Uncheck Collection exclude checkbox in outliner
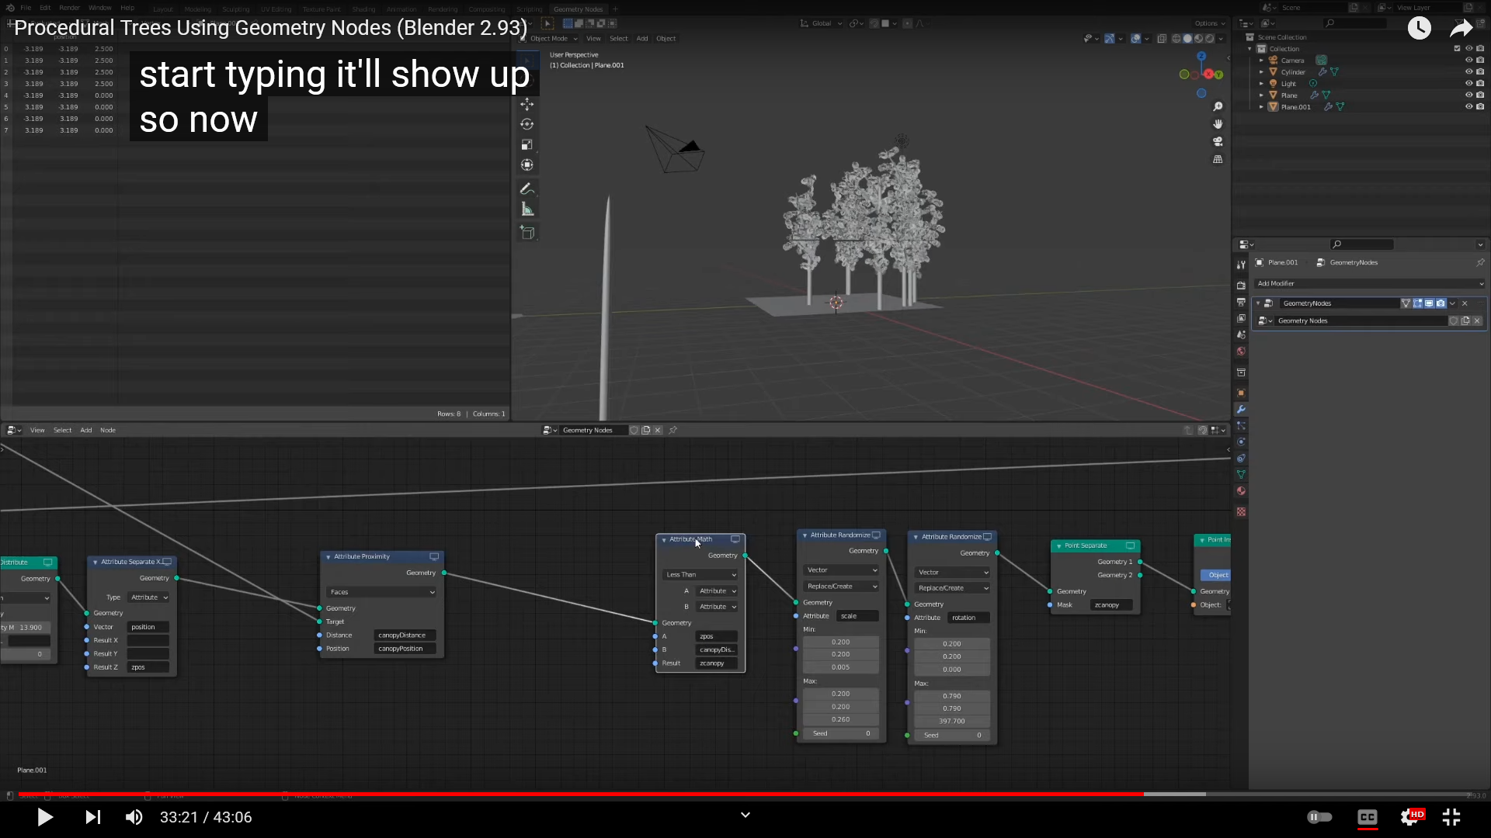This screenshot has width=1491, height=838. pos(1457,48)
